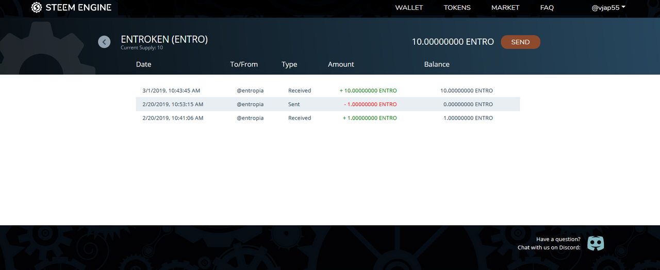
Task: Select the 2/20/2019, 10:41:06 AM date
Action: [x=173, y=118]
